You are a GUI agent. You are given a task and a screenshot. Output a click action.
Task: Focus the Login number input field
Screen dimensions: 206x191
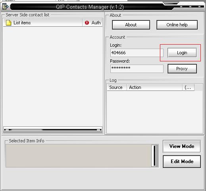coord(137,53)
